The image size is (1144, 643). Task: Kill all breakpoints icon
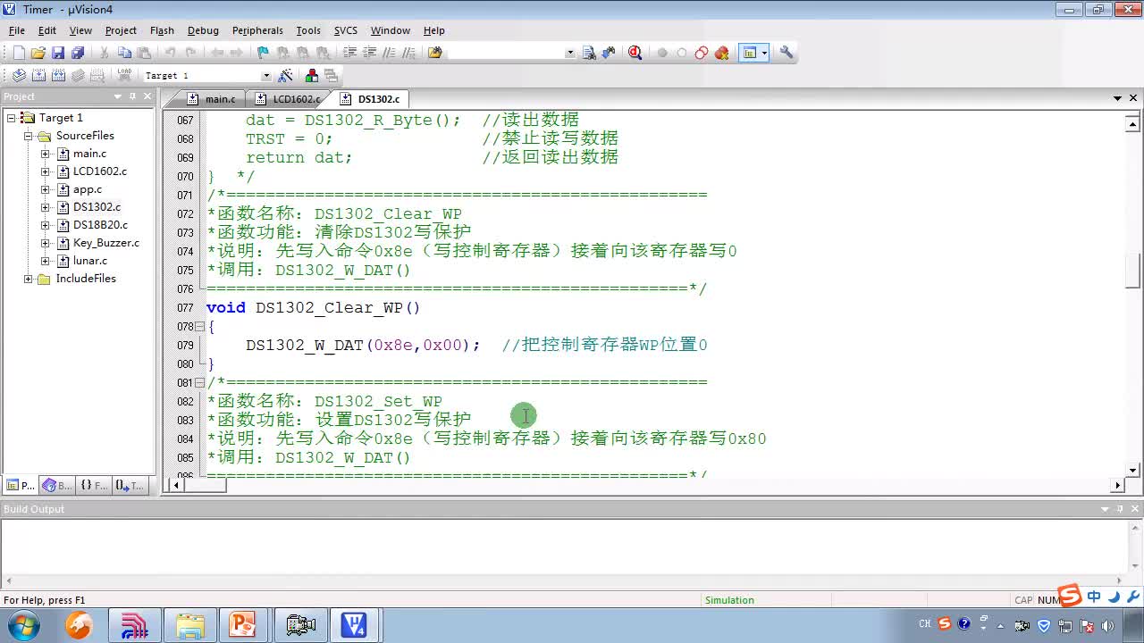[x=722, y=53]
